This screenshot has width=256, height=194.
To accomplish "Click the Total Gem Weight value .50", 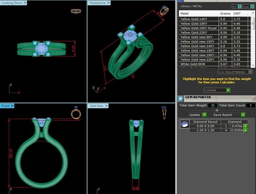I will coord(212,105).
